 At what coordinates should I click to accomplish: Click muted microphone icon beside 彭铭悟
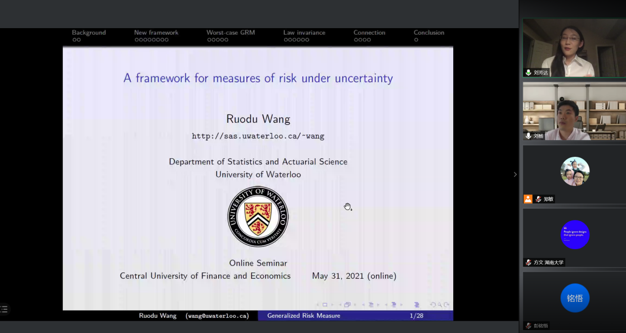tap(528, 326)
